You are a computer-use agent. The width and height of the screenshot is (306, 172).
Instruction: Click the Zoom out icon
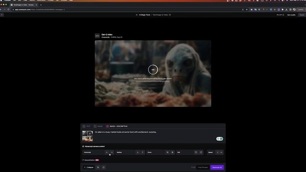pos(167,152)
